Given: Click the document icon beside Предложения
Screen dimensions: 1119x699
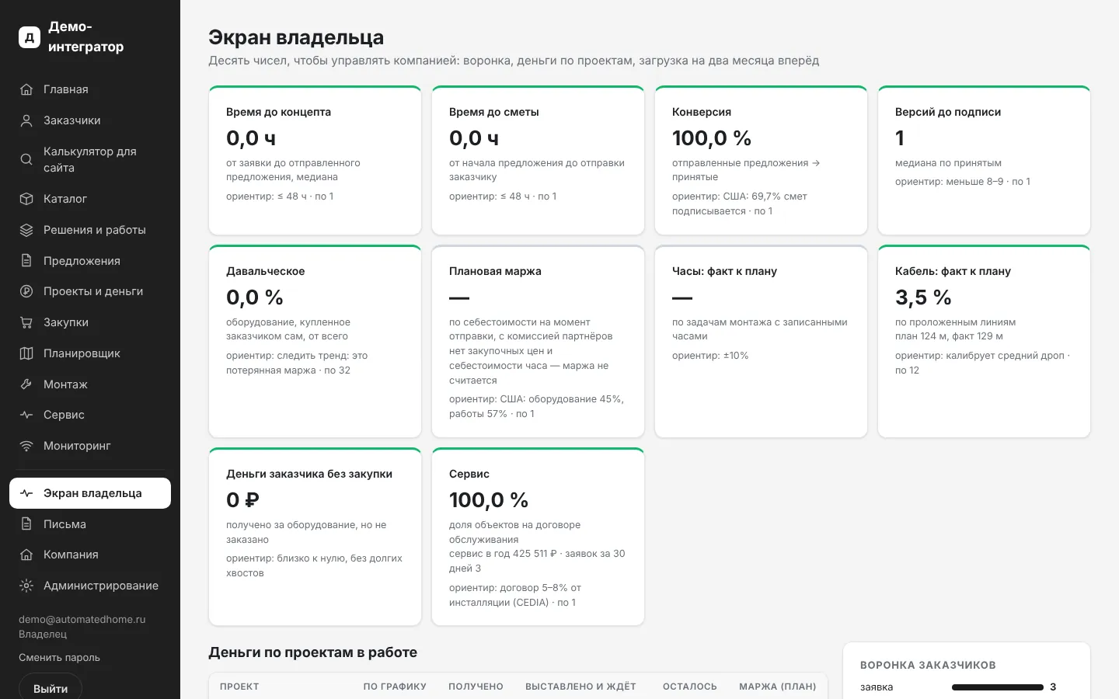Looking at the screenshot, I should click(x=26, y=261).
